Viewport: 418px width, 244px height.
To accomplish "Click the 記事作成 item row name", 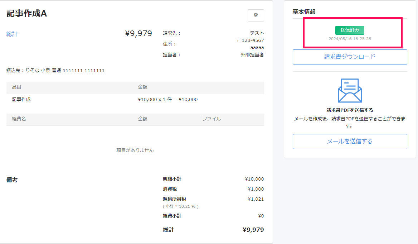I will click(x=21, y=100).
